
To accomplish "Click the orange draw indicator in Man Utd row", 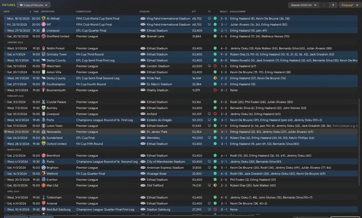I will 215,186.
